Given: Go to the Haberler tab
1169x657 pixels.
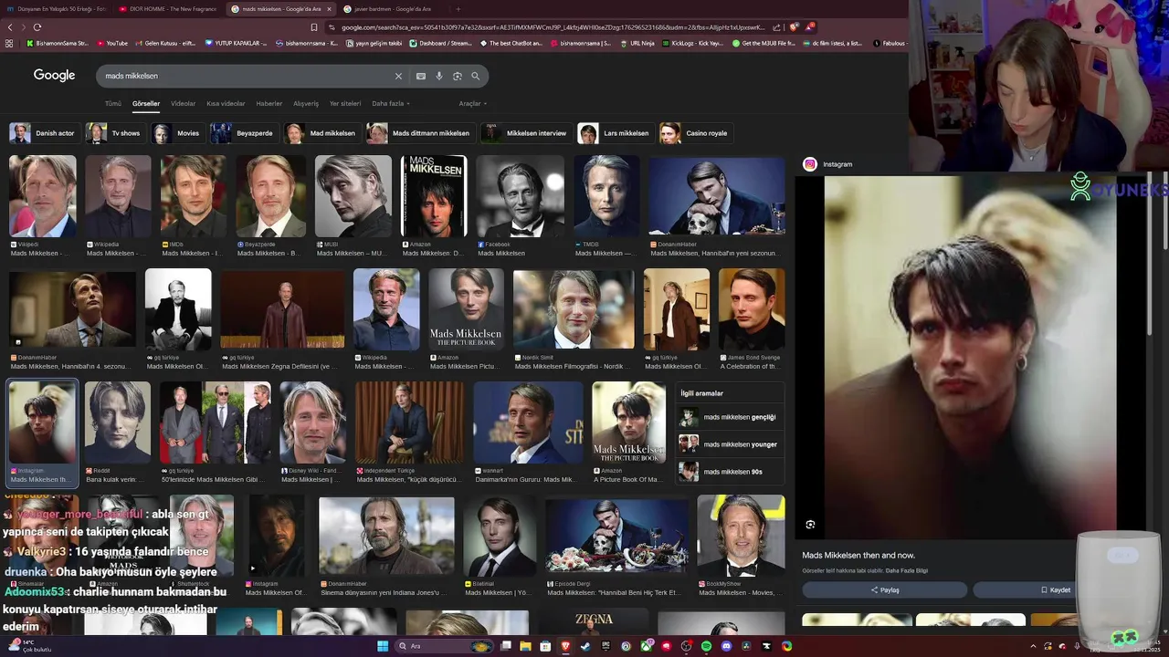Looking at the screenshot, I should point(269,104).
